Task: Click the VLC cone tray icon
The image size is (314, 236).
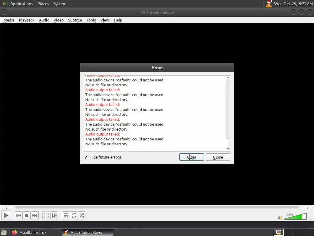Action: coord(269,4)
